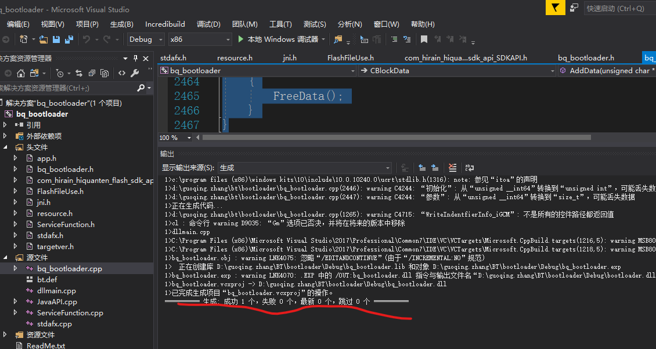The image size is (656, 349).
Task: Select the Save All icon in the toolbar
Action: click(x=70, y=38)
